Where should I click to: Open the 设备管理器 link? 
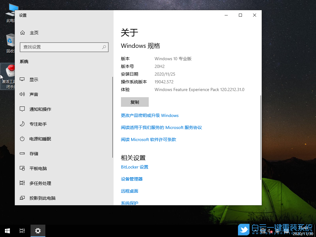tap(132, 179)
